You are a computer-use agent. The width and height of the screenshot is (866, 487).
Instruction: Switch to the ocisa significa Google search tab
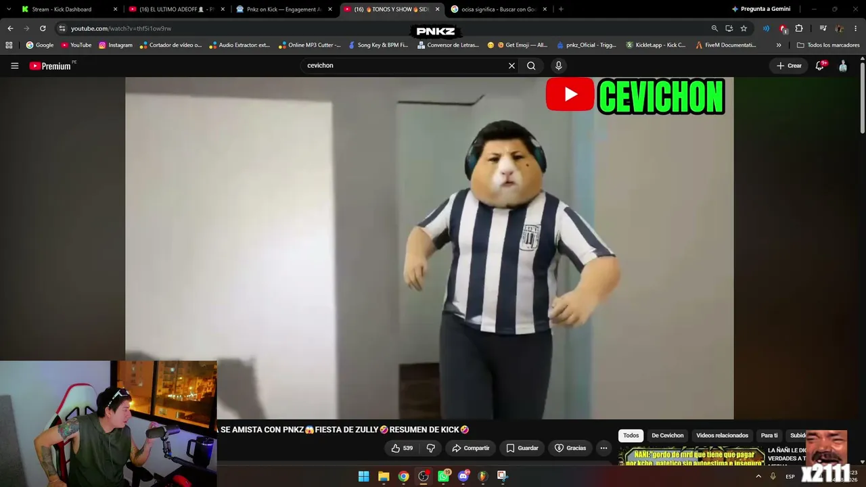pos(498,9)
